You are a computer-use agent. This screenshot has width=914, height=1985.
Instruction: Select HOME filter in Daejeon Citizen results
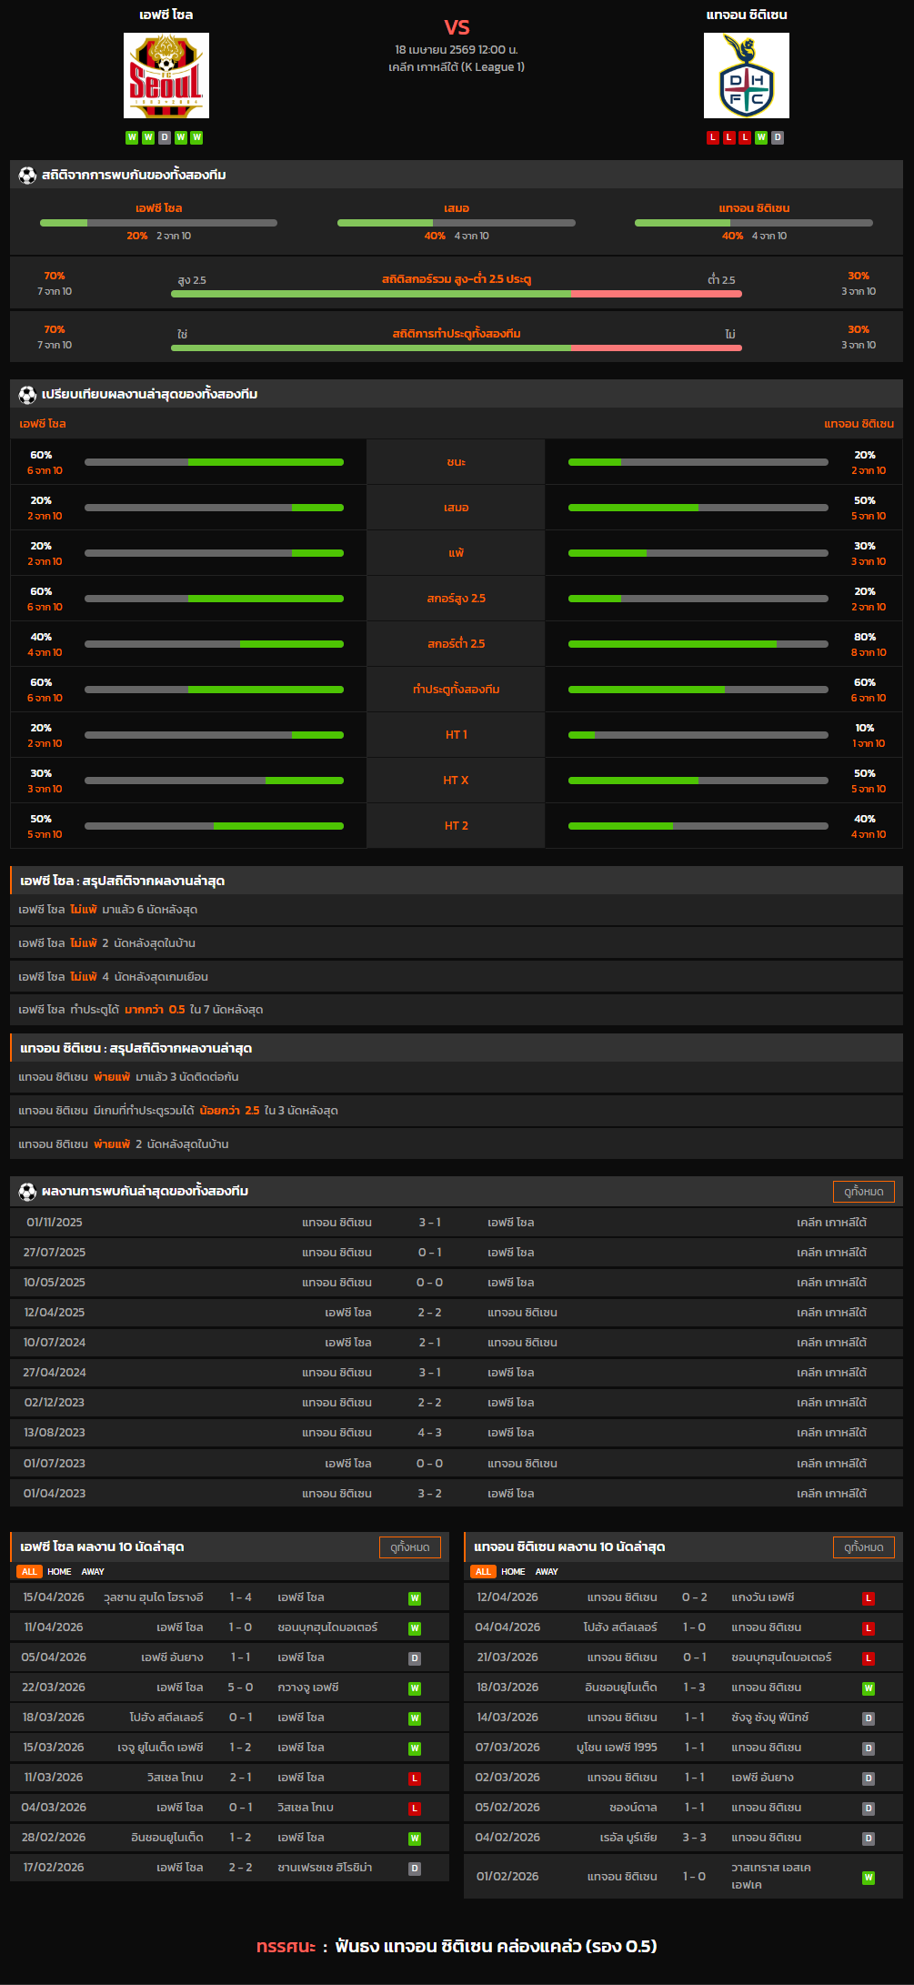coord(513,1571)
